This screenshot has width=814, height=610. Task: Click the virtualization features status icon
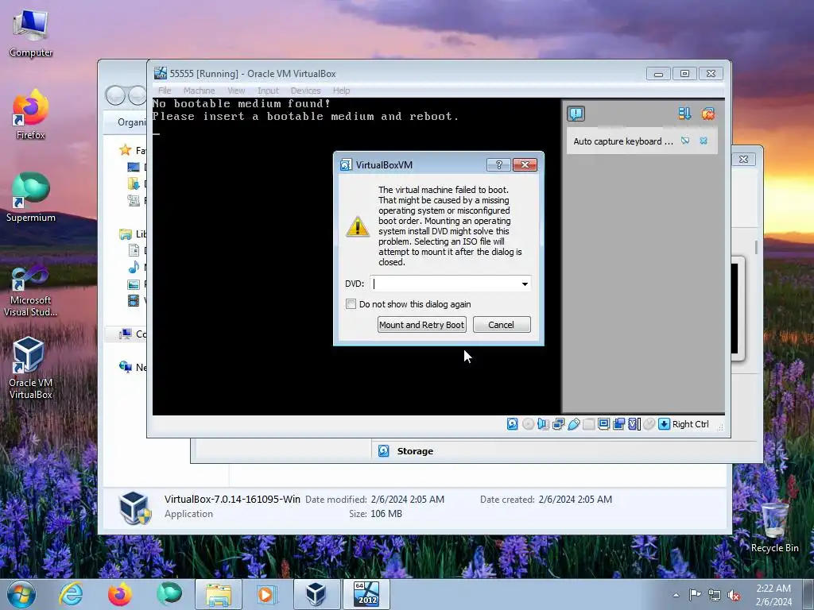(x=634, y=424)
